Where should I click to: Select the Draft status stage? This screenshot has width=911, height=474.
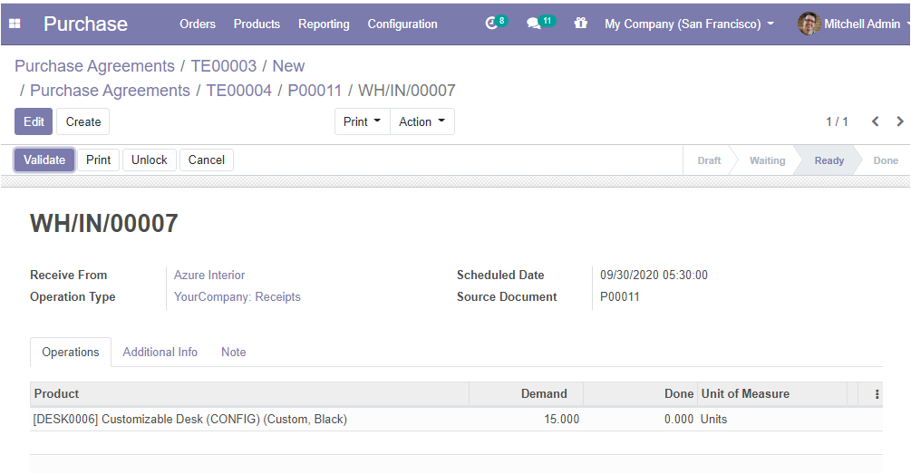[709, 161]
